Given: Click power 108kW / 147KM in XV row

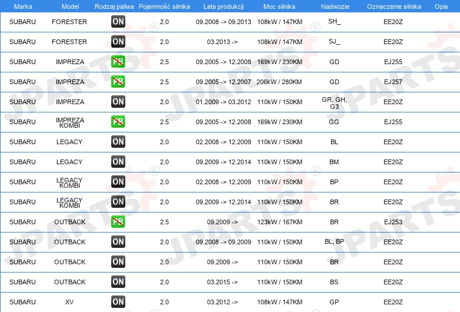Looking at the screenshot, I should pos(279,302).
